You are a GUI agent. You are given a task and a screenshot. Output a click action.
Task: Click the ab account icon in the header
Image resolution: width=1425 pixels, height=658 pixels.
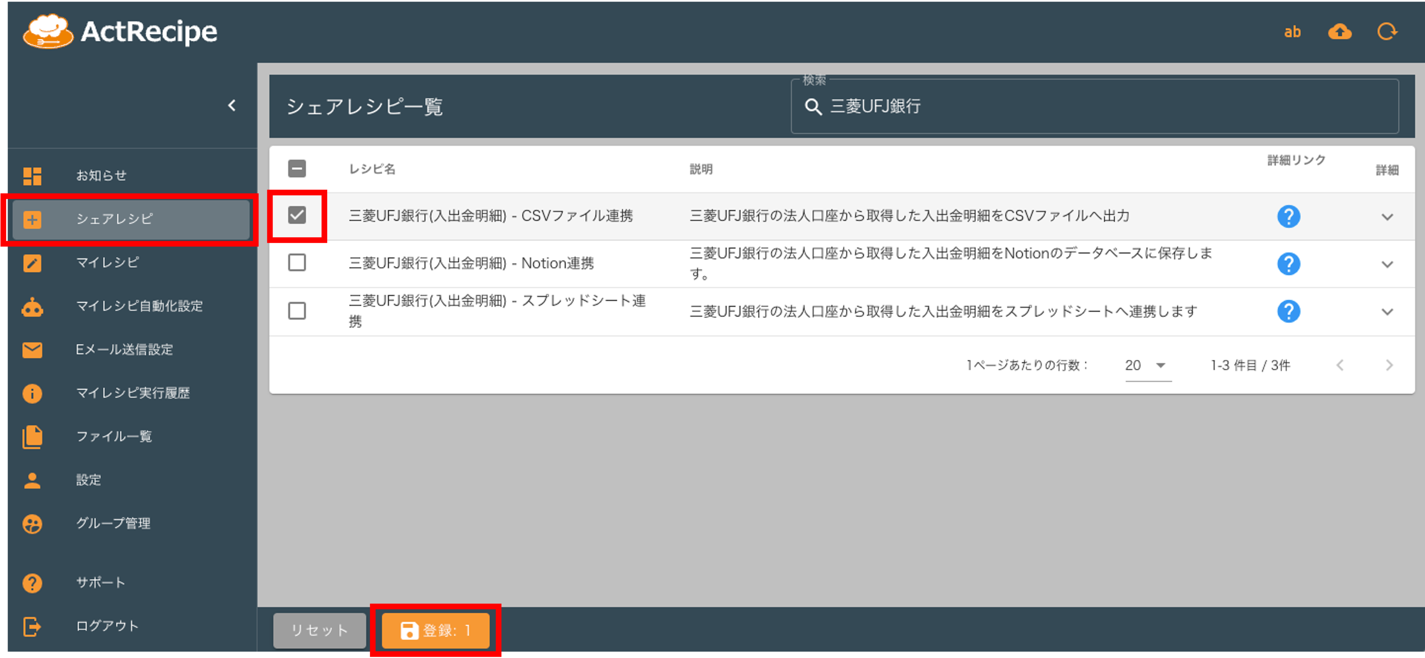click(x=1293, y=31)
